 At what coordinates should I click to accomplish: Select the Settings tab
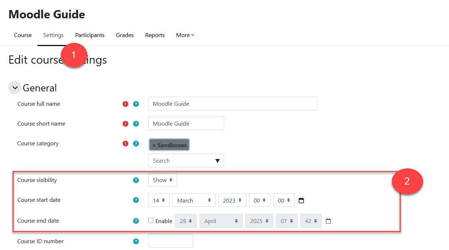53,35
